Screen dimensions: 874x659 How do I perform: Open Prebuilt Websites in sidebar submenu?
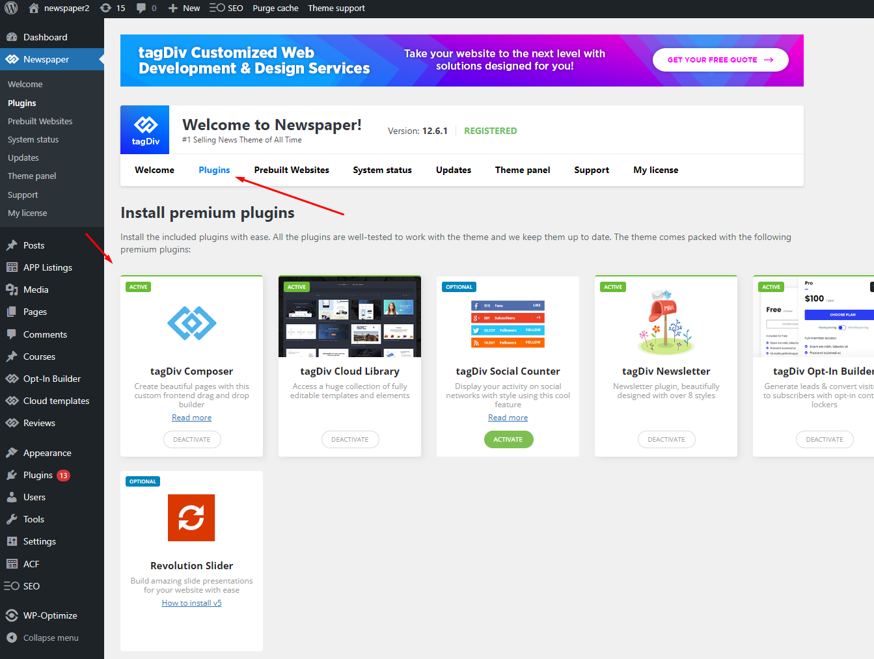40,122
